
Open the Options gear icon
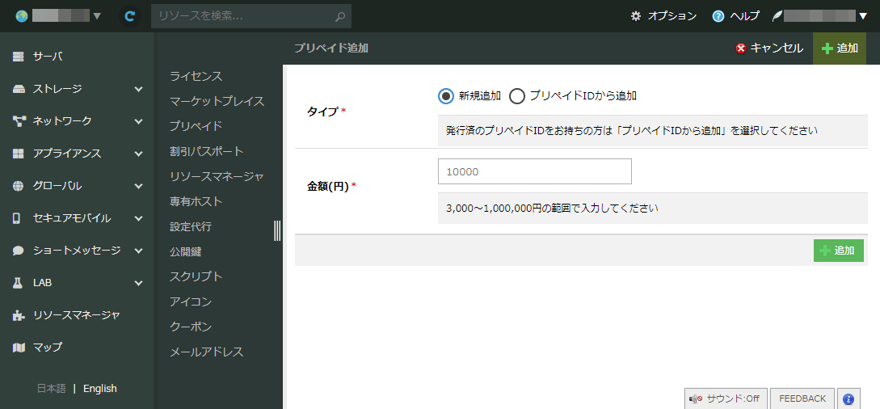tap(636, 16)
